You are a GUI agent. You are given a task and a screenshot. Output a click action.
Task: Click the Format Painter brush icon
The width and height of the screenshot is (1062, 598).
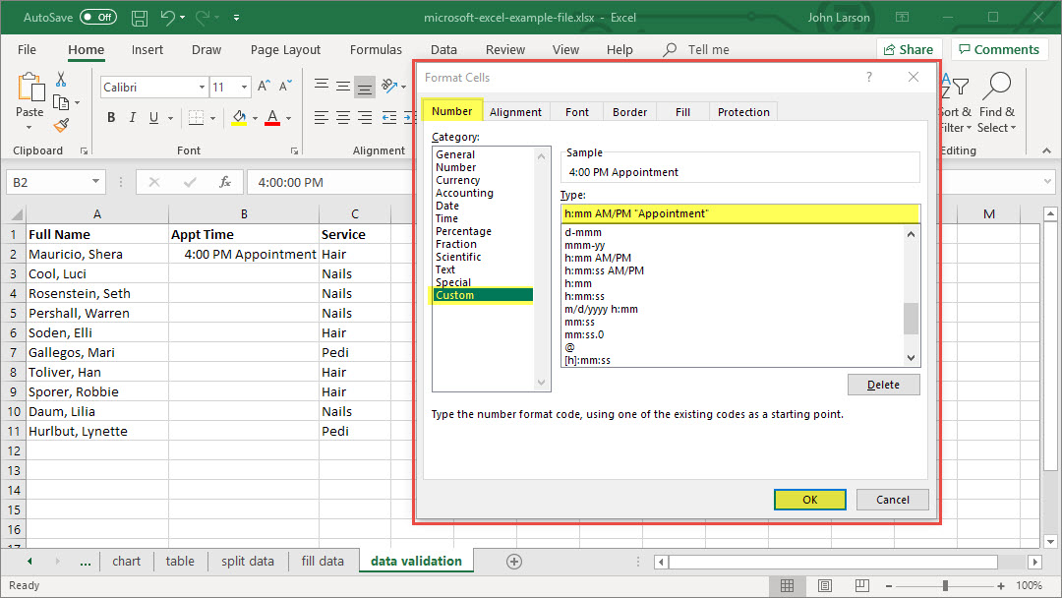(x=61, y=125)
